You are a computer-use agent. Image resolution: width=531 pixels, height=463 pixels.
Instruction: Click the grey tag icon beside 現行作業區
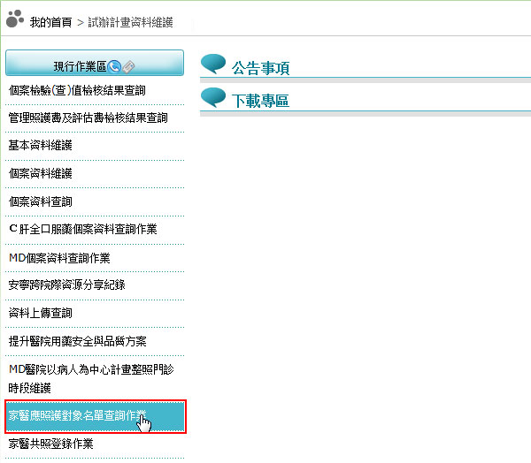coord(128,66)
